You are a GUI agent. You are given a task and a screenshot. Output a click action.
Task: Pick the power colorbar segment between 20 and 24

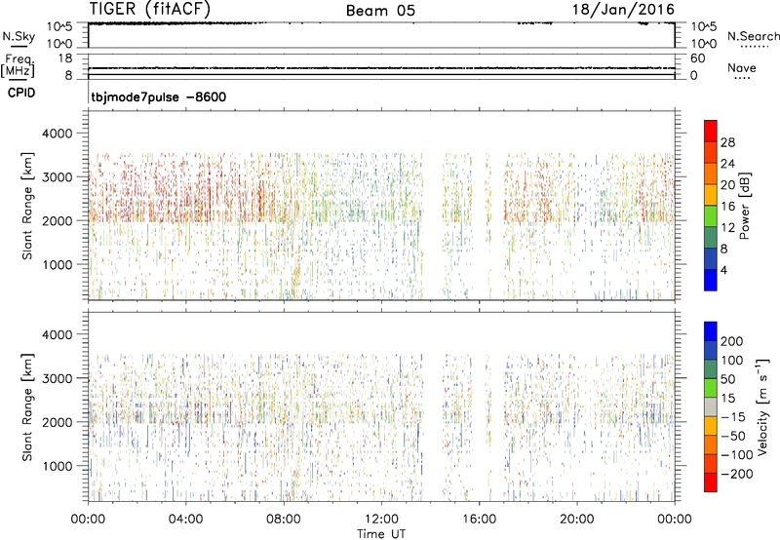pyautogui.click(x=711, y=174)
